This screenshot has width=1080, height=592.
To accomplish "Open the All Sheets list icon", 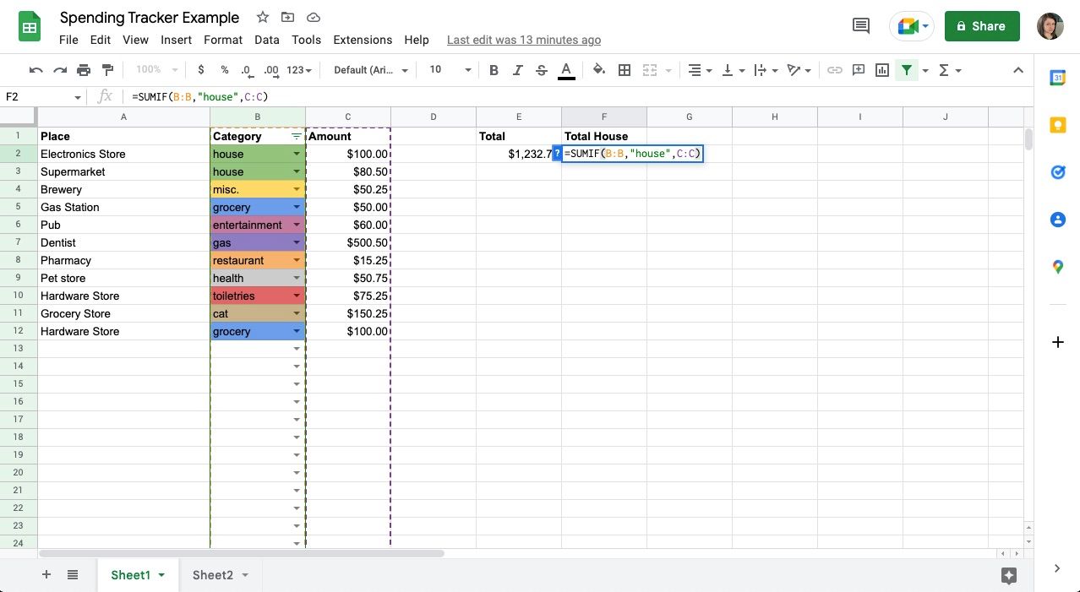I will (x=73, y=574).
